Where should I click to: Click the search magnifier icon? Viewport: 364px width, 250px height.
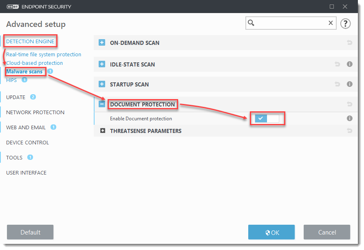[251, 23]
